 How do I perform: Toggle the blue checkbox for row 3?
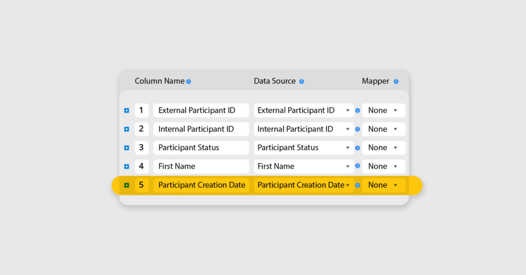click(126, 148)
